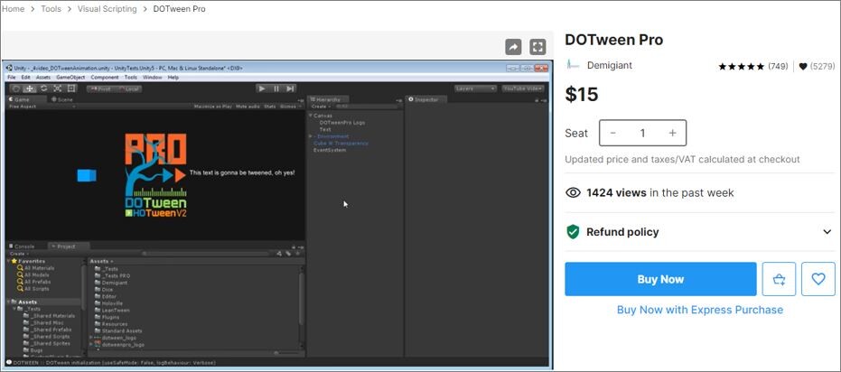Open the Project panel Create dropdown
The image size is (841, 372).
[18, 254]
